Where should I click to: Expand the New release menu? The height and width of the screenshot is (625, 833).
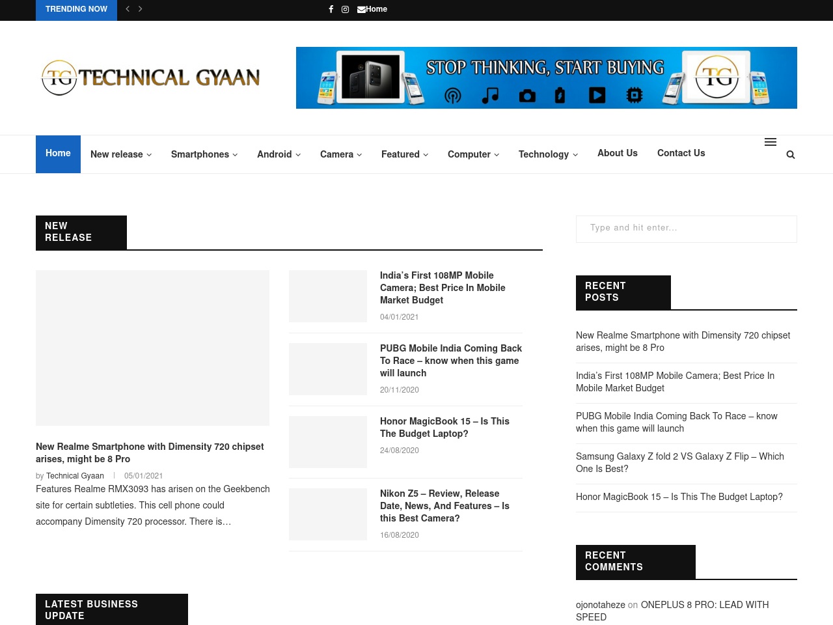[x=121, y=154]
